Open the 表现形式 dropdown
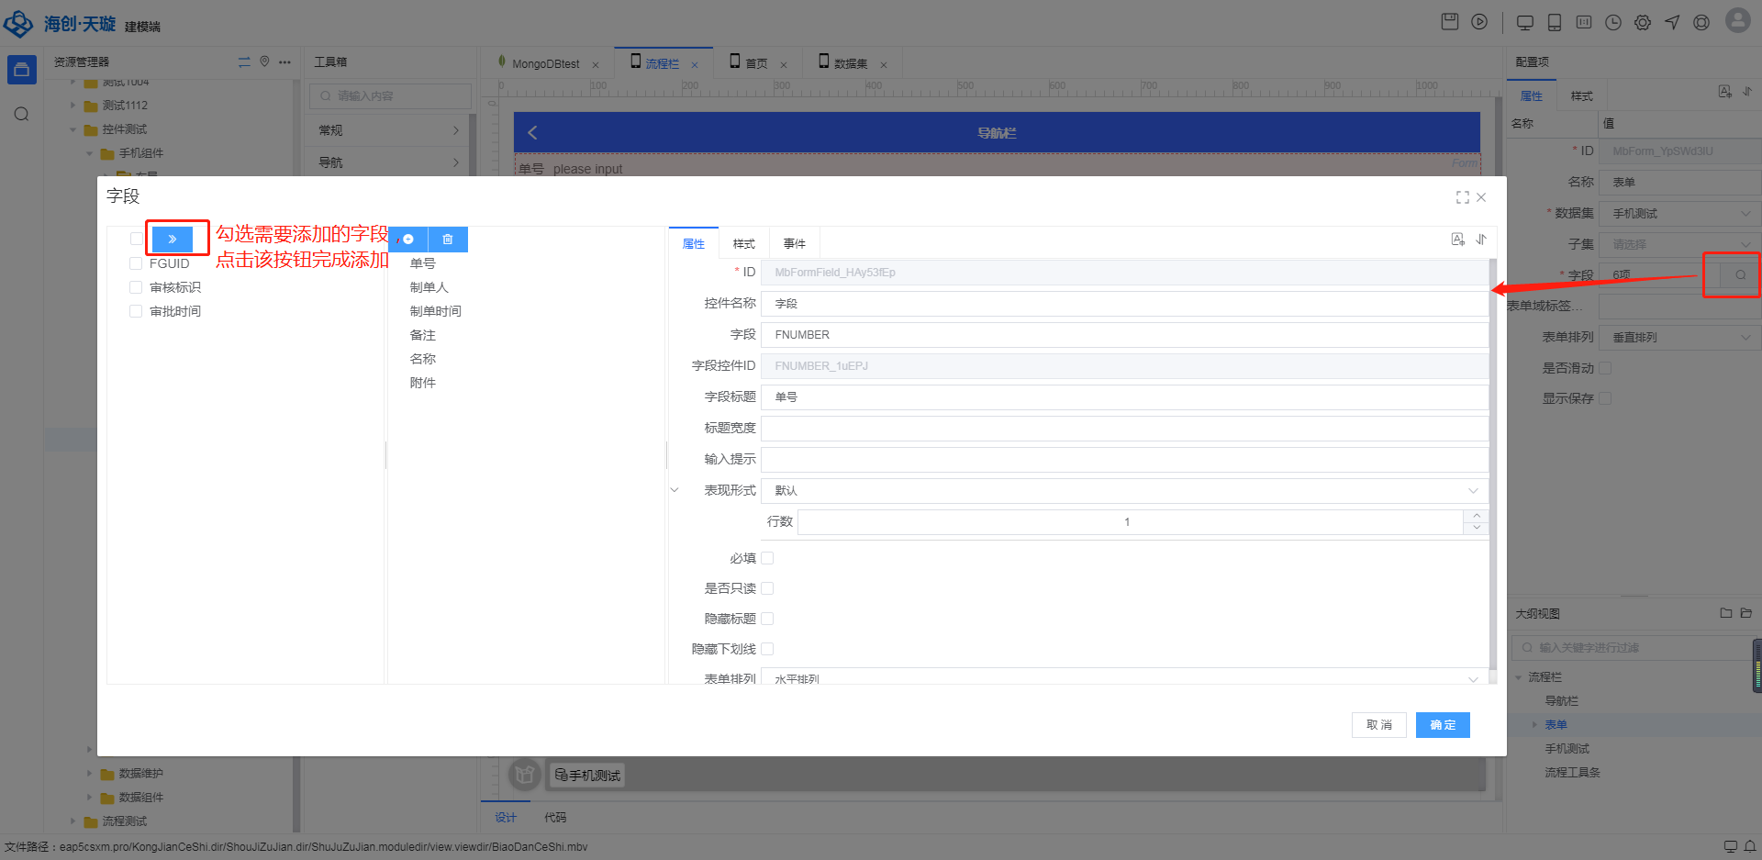 1124,491
